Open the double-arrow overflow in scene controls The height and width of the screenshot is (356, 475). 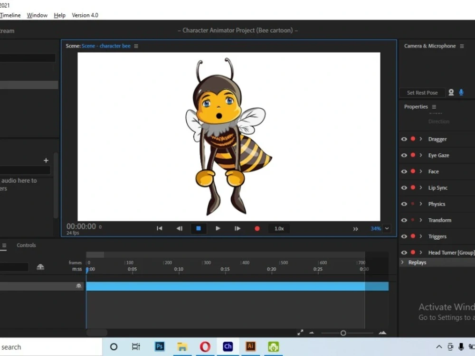point(355,229)
